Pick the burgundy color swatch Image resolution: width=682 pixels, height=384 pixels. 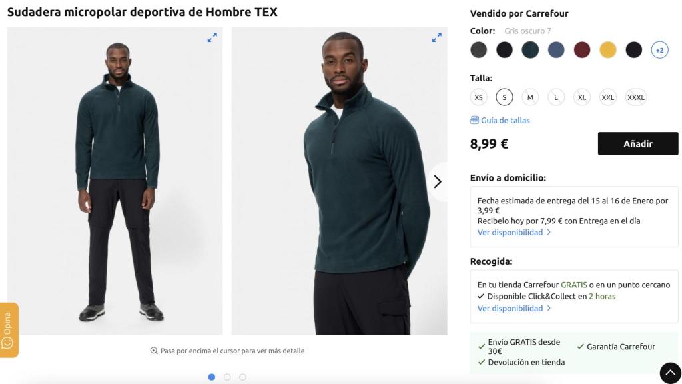582,50
